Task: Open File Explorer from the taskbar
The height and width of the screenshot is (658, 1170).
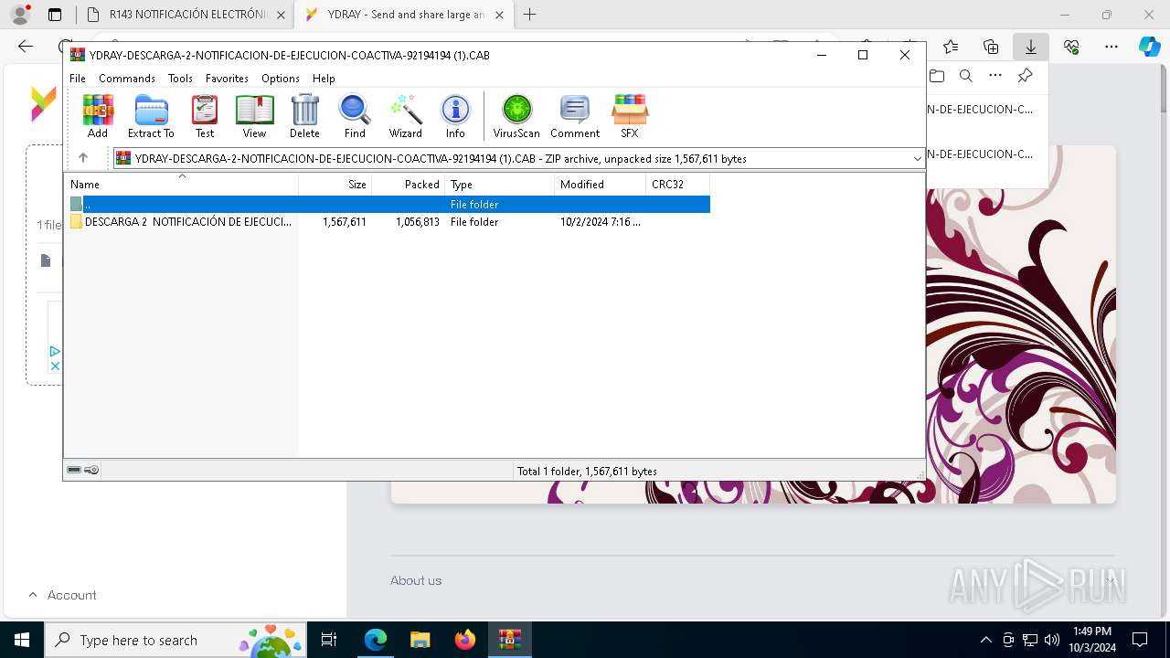Action: (x=420, y=640)
